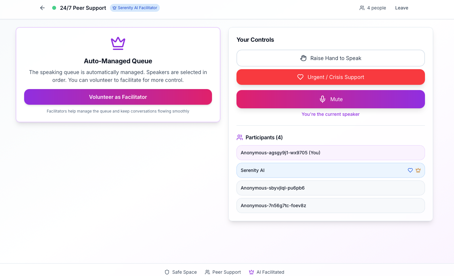
Task: Click the crown icon above Auto-Managed Queue
Action: (118, 43)
